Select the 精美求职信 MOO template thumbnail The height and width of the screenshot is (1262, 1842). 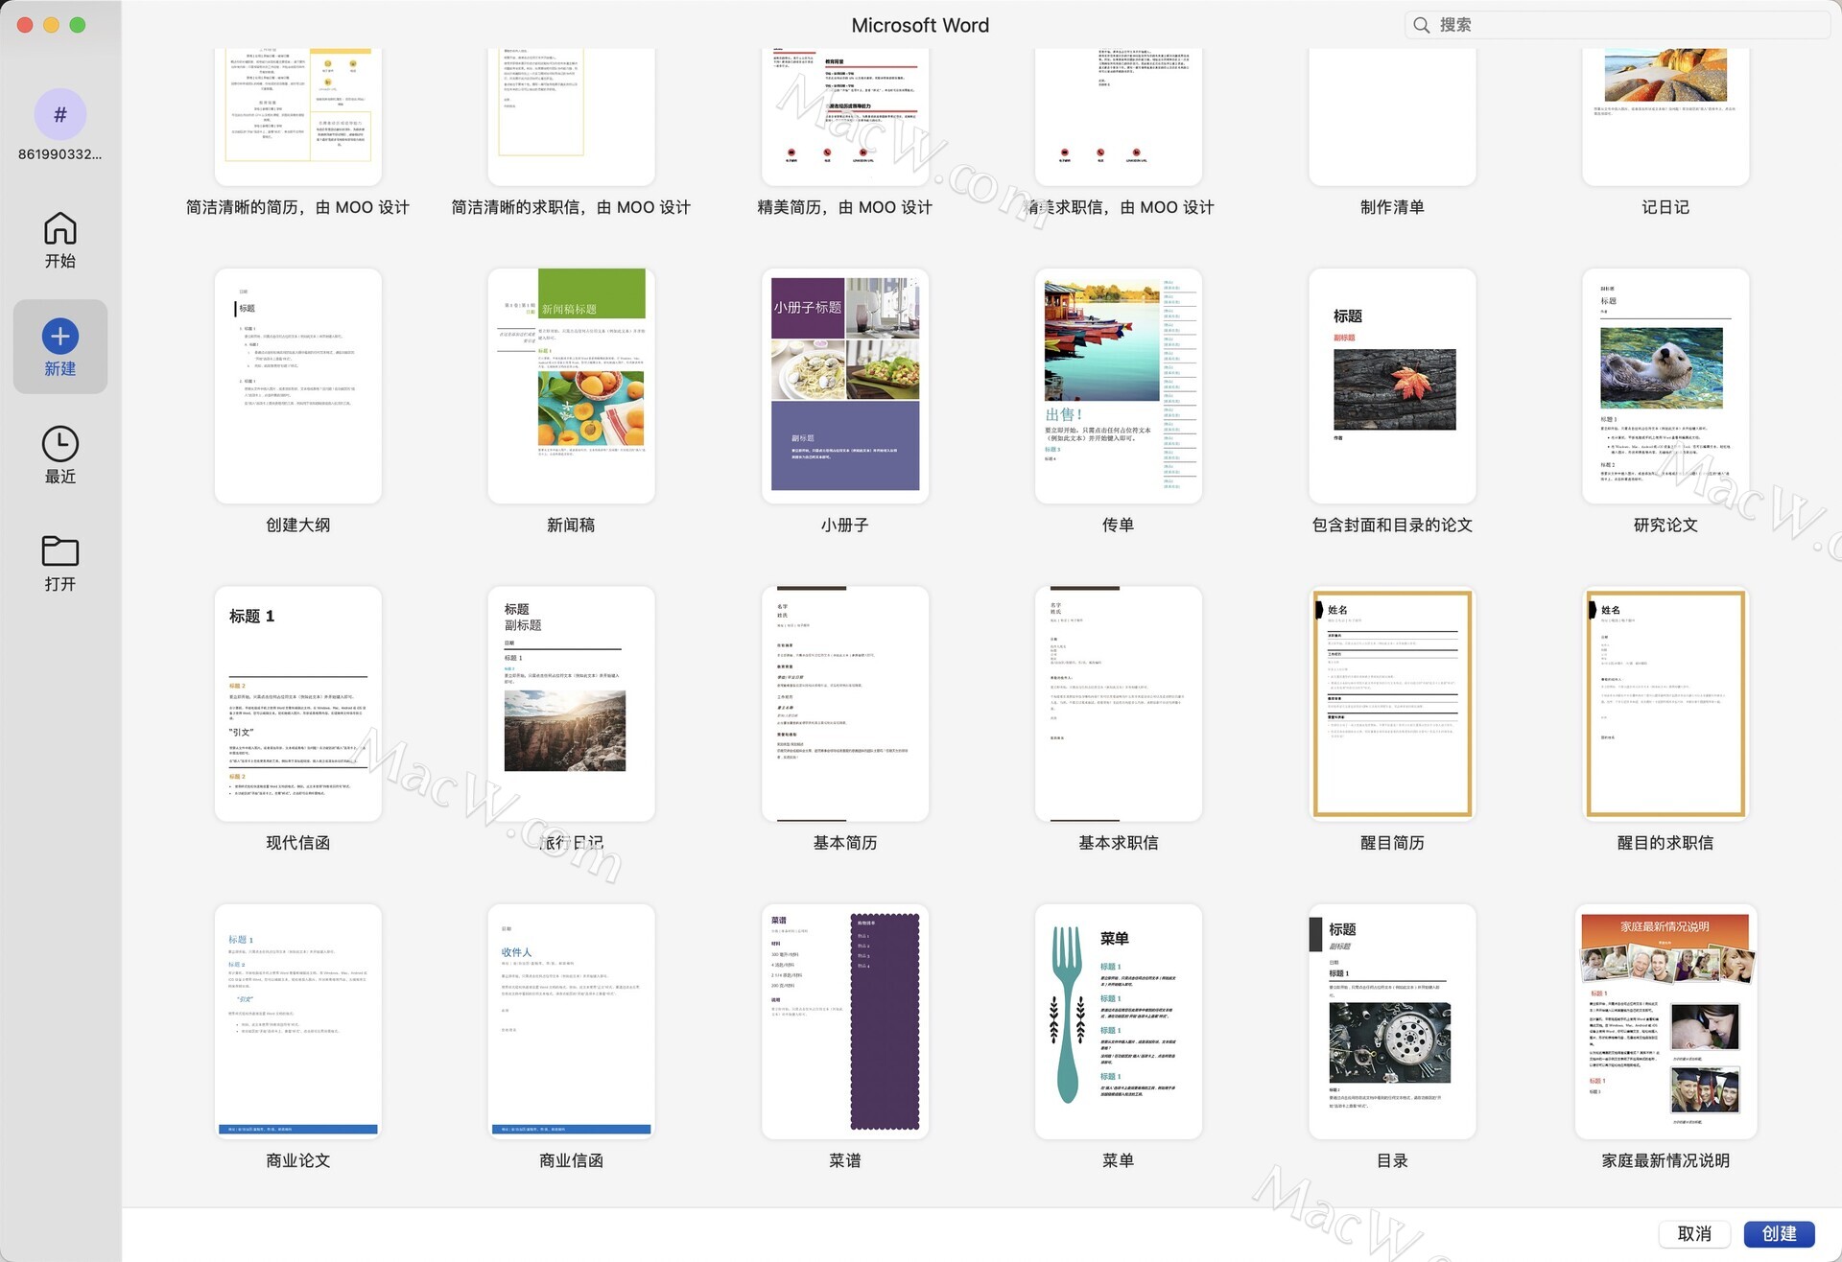(1119, 115)
